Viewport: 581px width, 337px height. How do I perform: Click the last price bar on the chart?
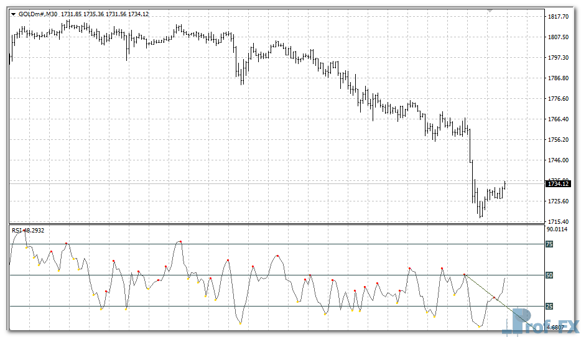(x=504, y=185)
